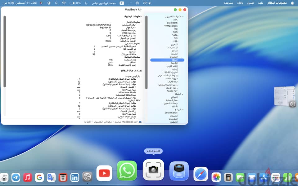Open Wi-Fi status menu
This screenshot has height=186, width=298.
(64, 3)
